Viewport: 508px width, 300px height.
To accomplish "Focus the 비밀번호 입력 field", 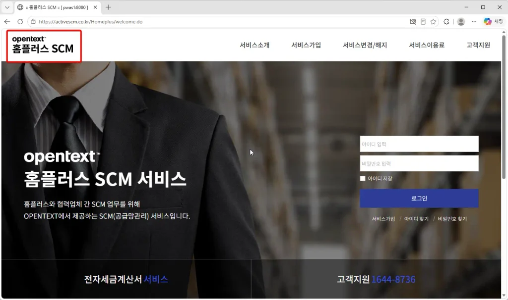I will [x=419, y=163].
